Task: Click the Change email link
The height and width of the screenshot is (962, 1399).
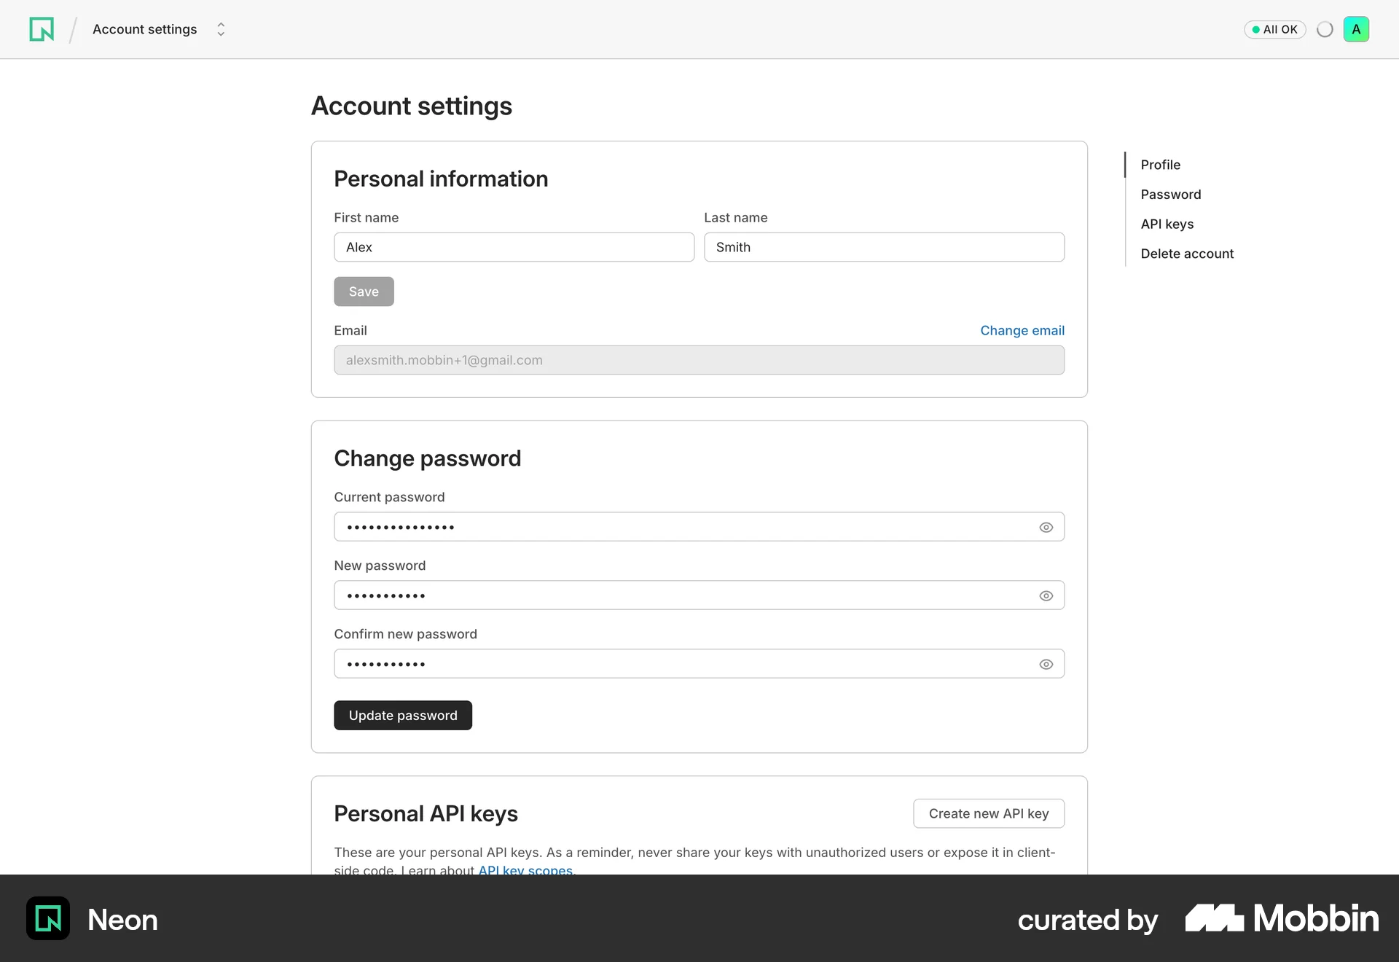Action: (x=1022, y=330)
